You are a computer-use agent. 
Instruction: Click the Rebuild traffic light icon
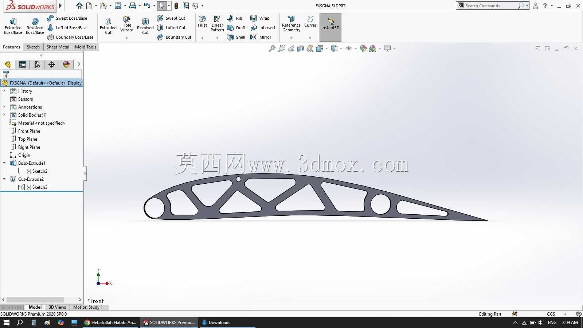point(176,6)
